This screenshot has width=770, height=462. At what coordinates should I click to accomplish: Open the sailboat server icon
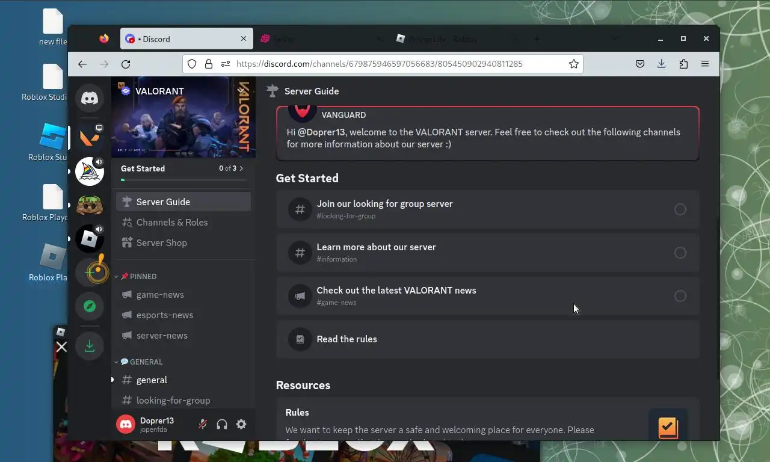click(x=90, y=172)
